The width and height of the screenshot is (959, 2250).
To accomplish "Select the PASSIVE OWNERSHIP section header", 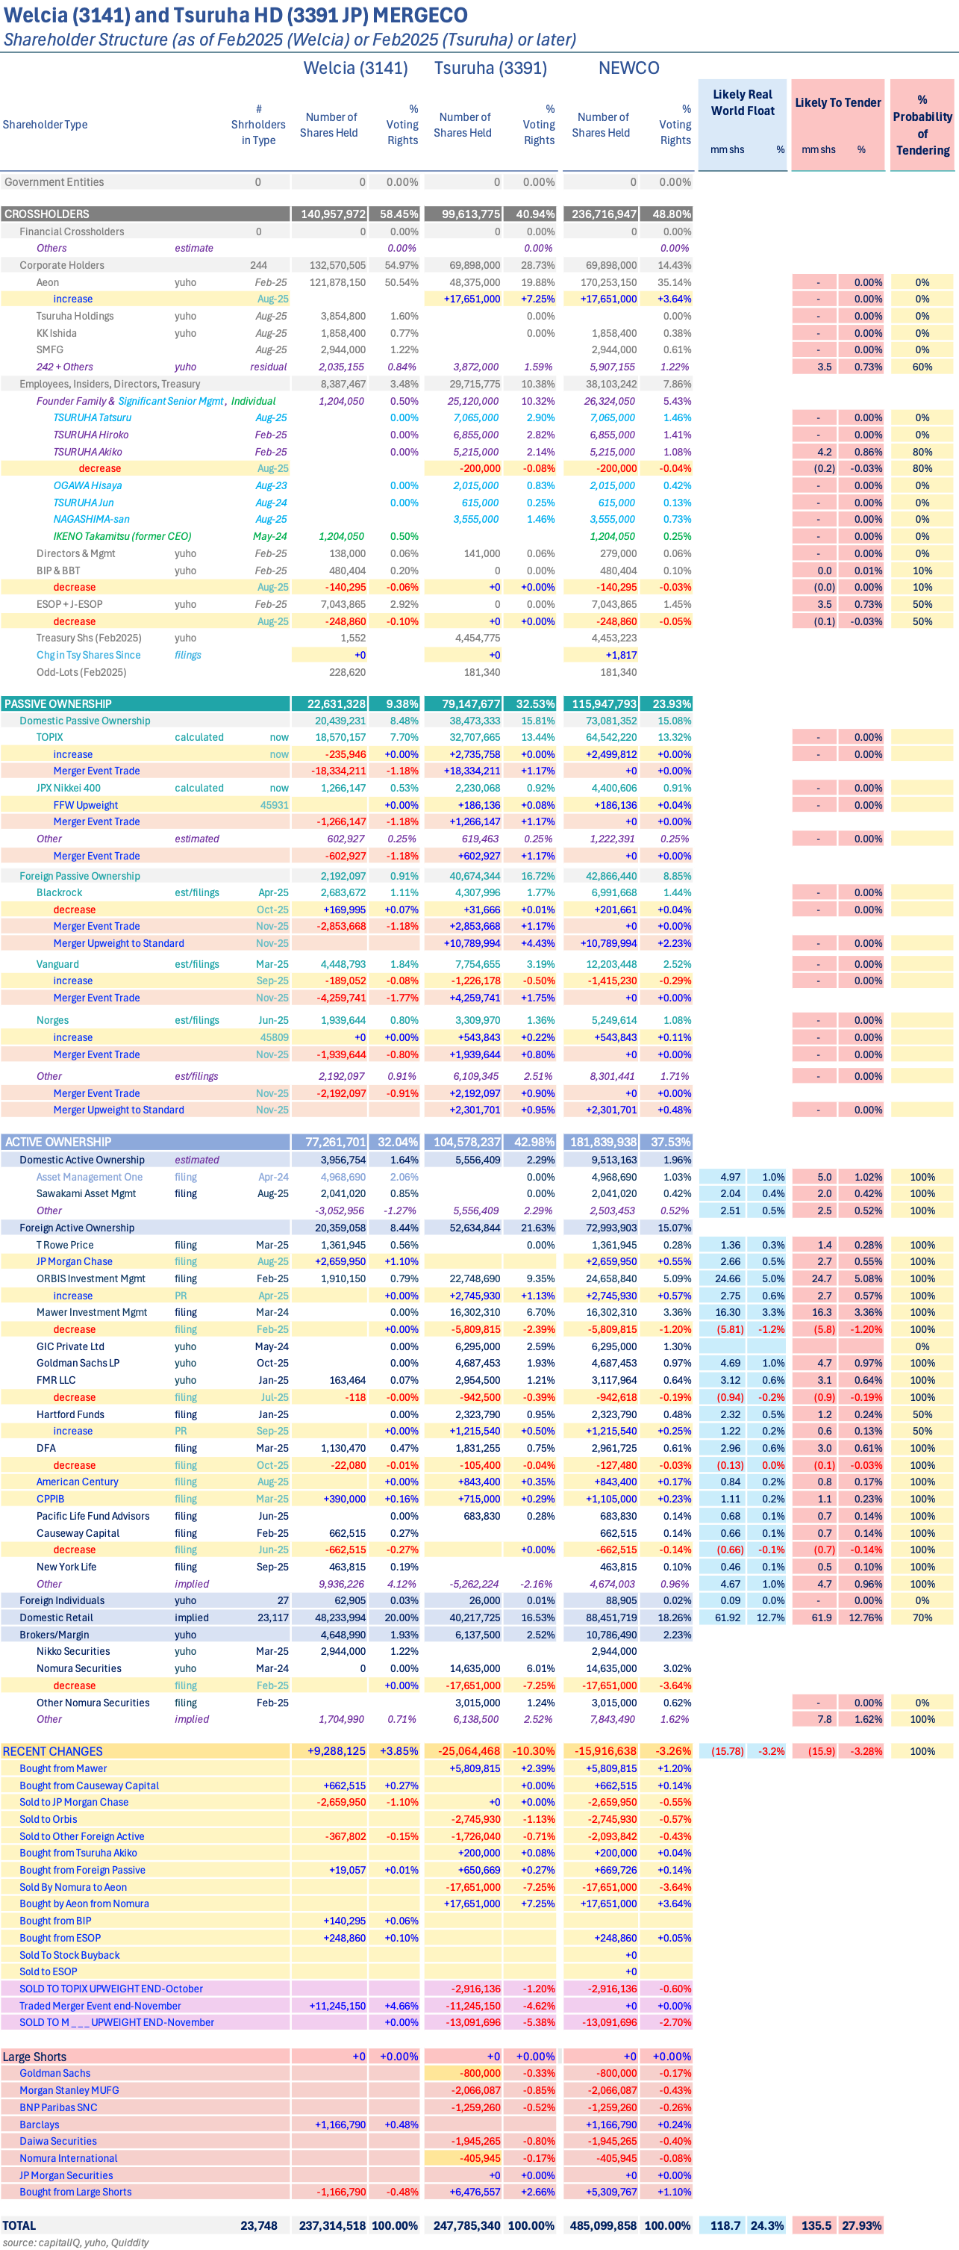I will [58, 704].
